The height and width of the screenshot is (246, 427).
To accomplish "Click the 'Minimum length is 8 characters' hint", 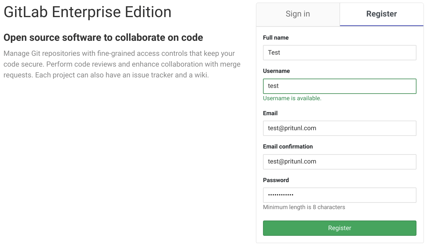I will [304, 207].
